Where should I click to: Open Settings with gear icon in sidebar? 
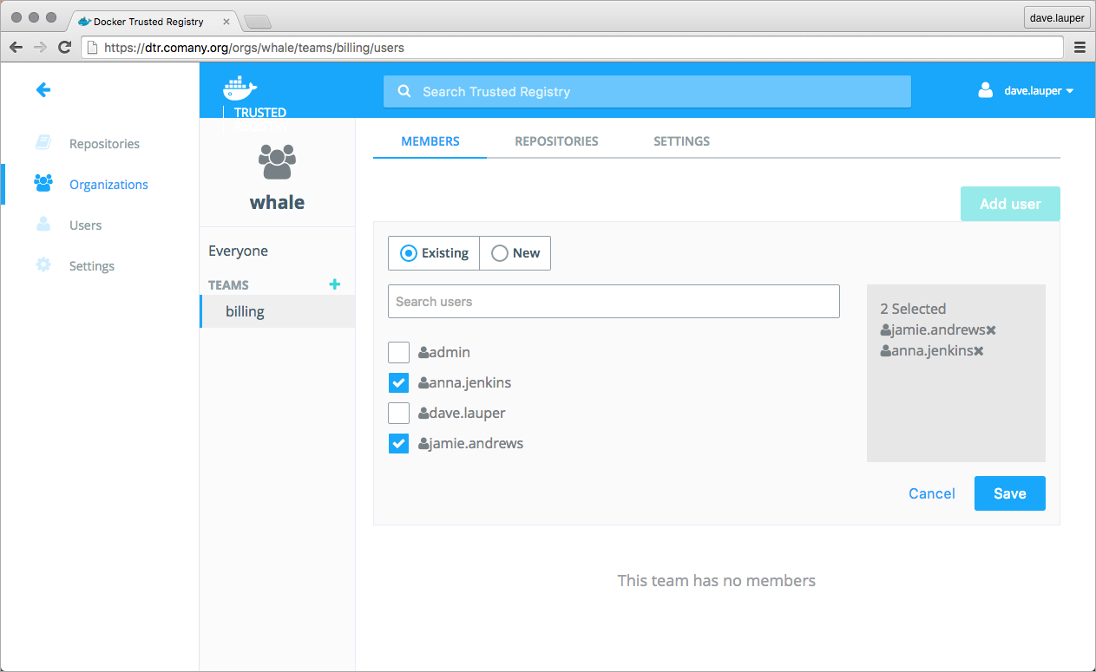(x=43, y=265)
